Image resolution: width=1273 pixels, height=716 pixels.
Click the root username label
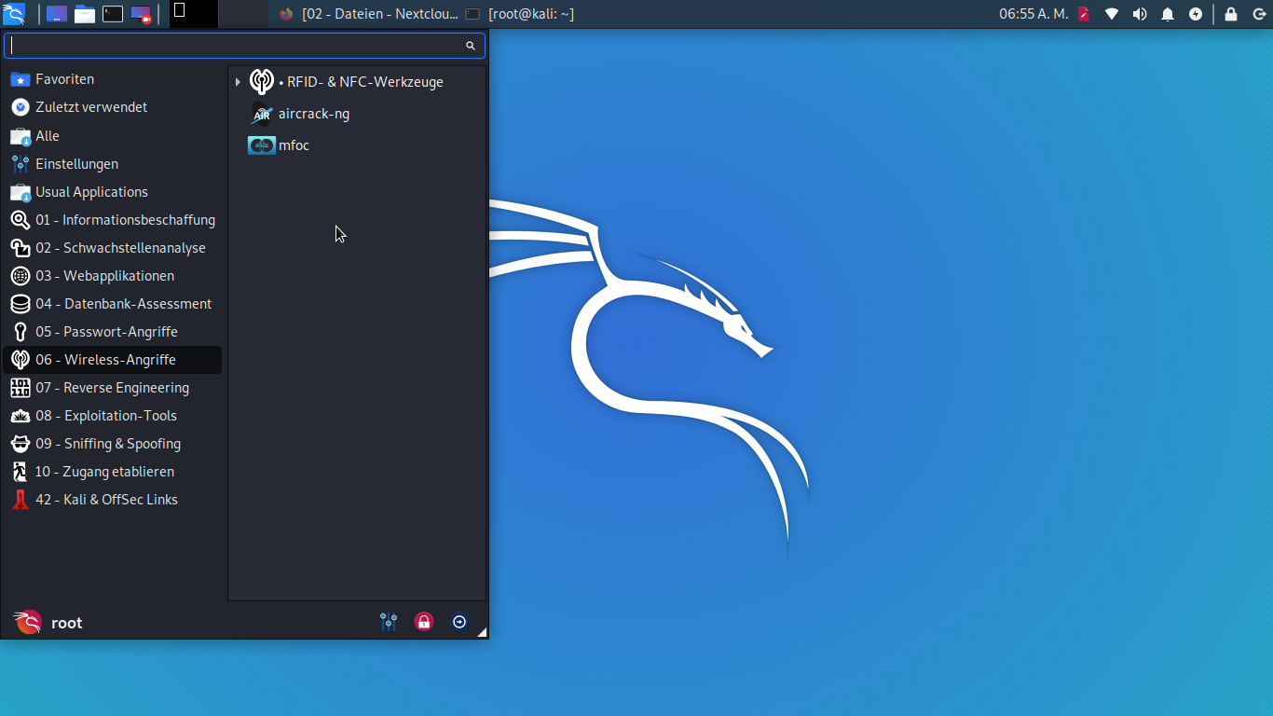[x=67, y=623]
